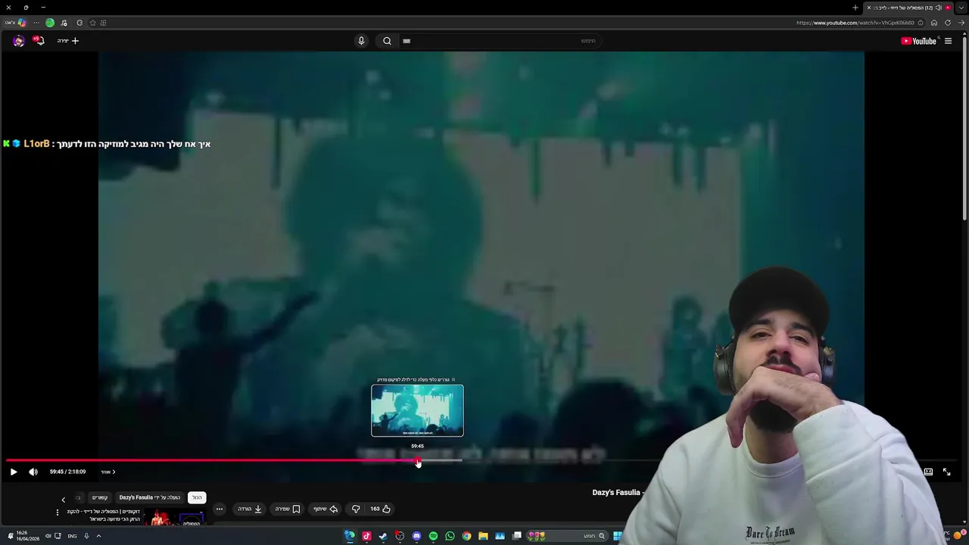This screenshot has width=969, height=545.
Task: Open File Explorer from the taskbar
Action: (x=483, y=536)
